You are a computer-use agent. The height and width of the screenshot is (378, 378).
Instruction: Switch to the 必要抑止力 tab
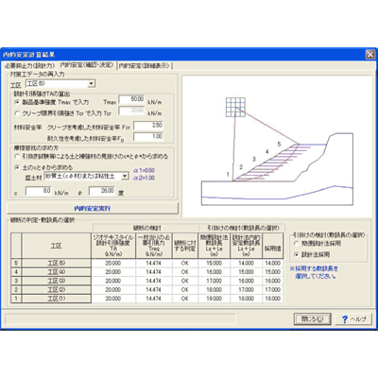[30, 65]
